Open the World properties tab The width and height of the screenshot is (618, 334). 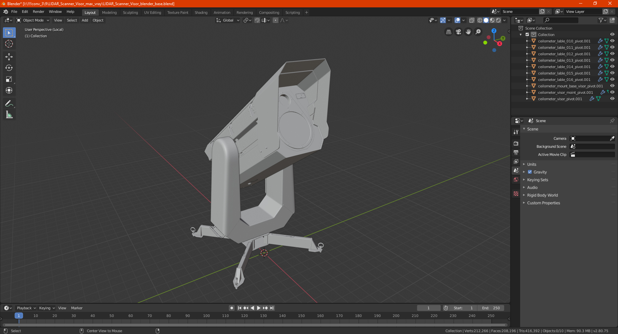(x=516, y=180)
